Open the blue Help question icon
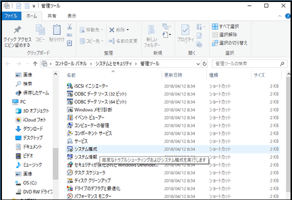 point(288,16)
